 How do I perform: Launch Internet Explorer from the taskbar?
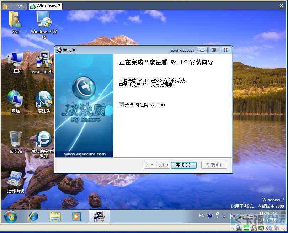click(x=33, y=217)
